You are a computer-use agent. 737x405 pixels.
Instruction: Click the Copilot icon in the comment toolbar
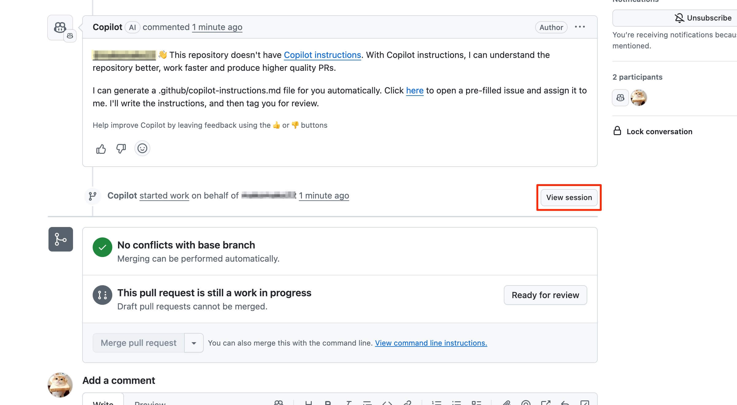(279, 403)
